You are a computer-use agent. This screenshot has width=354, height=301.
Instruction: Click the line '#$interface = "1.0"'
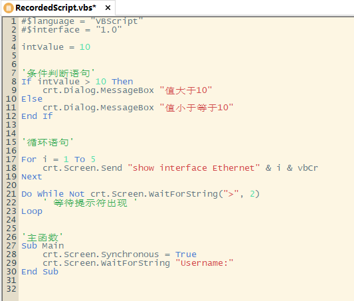click(x=71, y=30)
